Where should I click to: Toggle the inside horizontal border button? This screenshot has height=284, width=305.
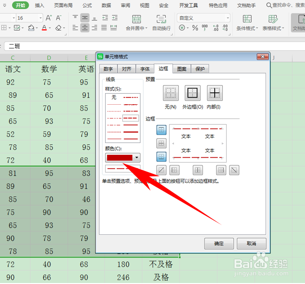[x=161, y=143]
